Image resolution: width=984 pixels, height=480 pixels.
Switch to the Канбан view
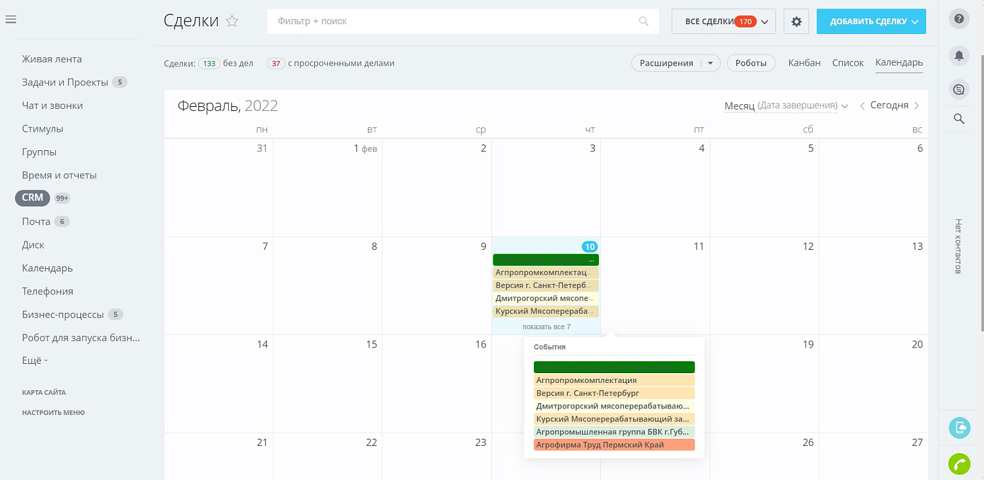click(x=804, y=62)
